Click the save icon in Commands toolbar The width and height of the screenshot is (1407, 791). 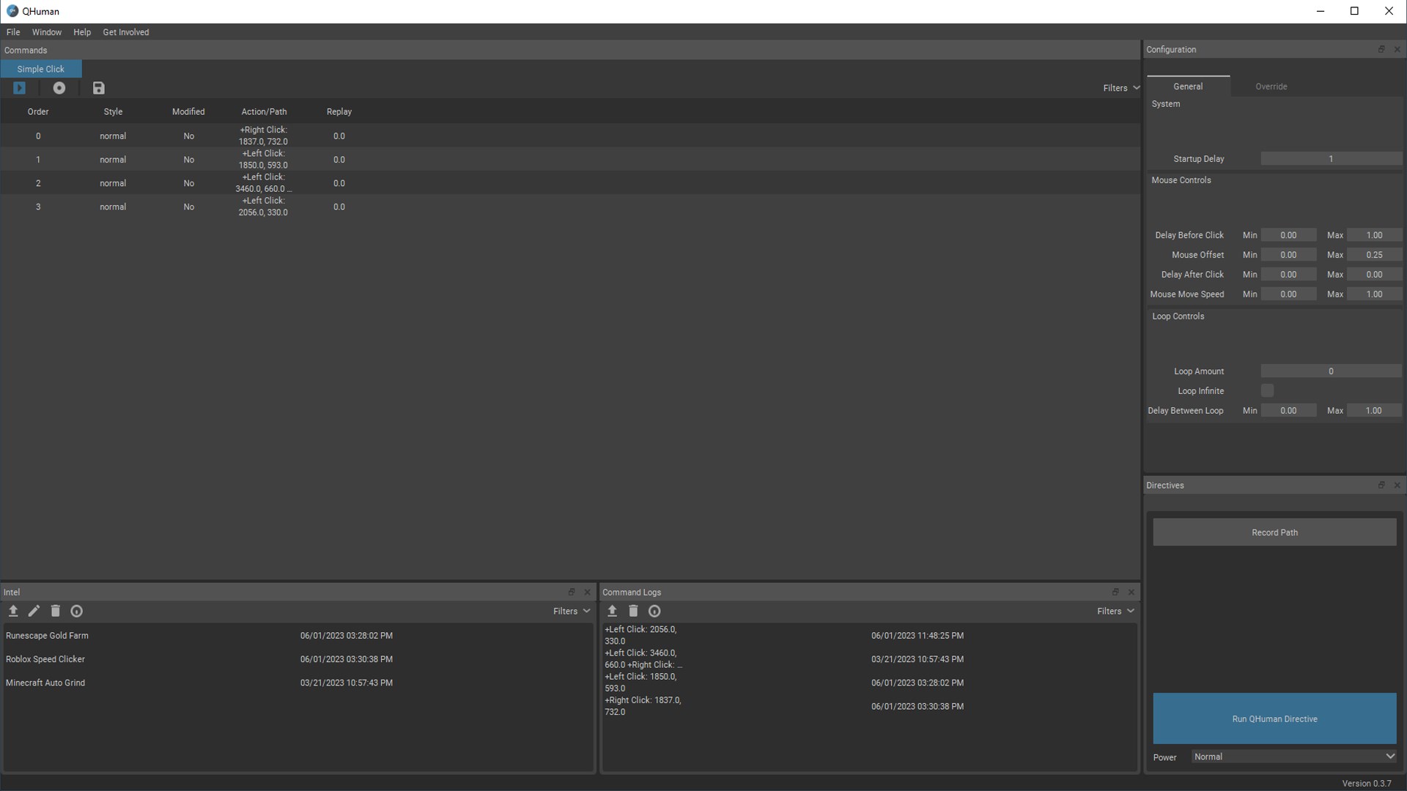point(99,88)
